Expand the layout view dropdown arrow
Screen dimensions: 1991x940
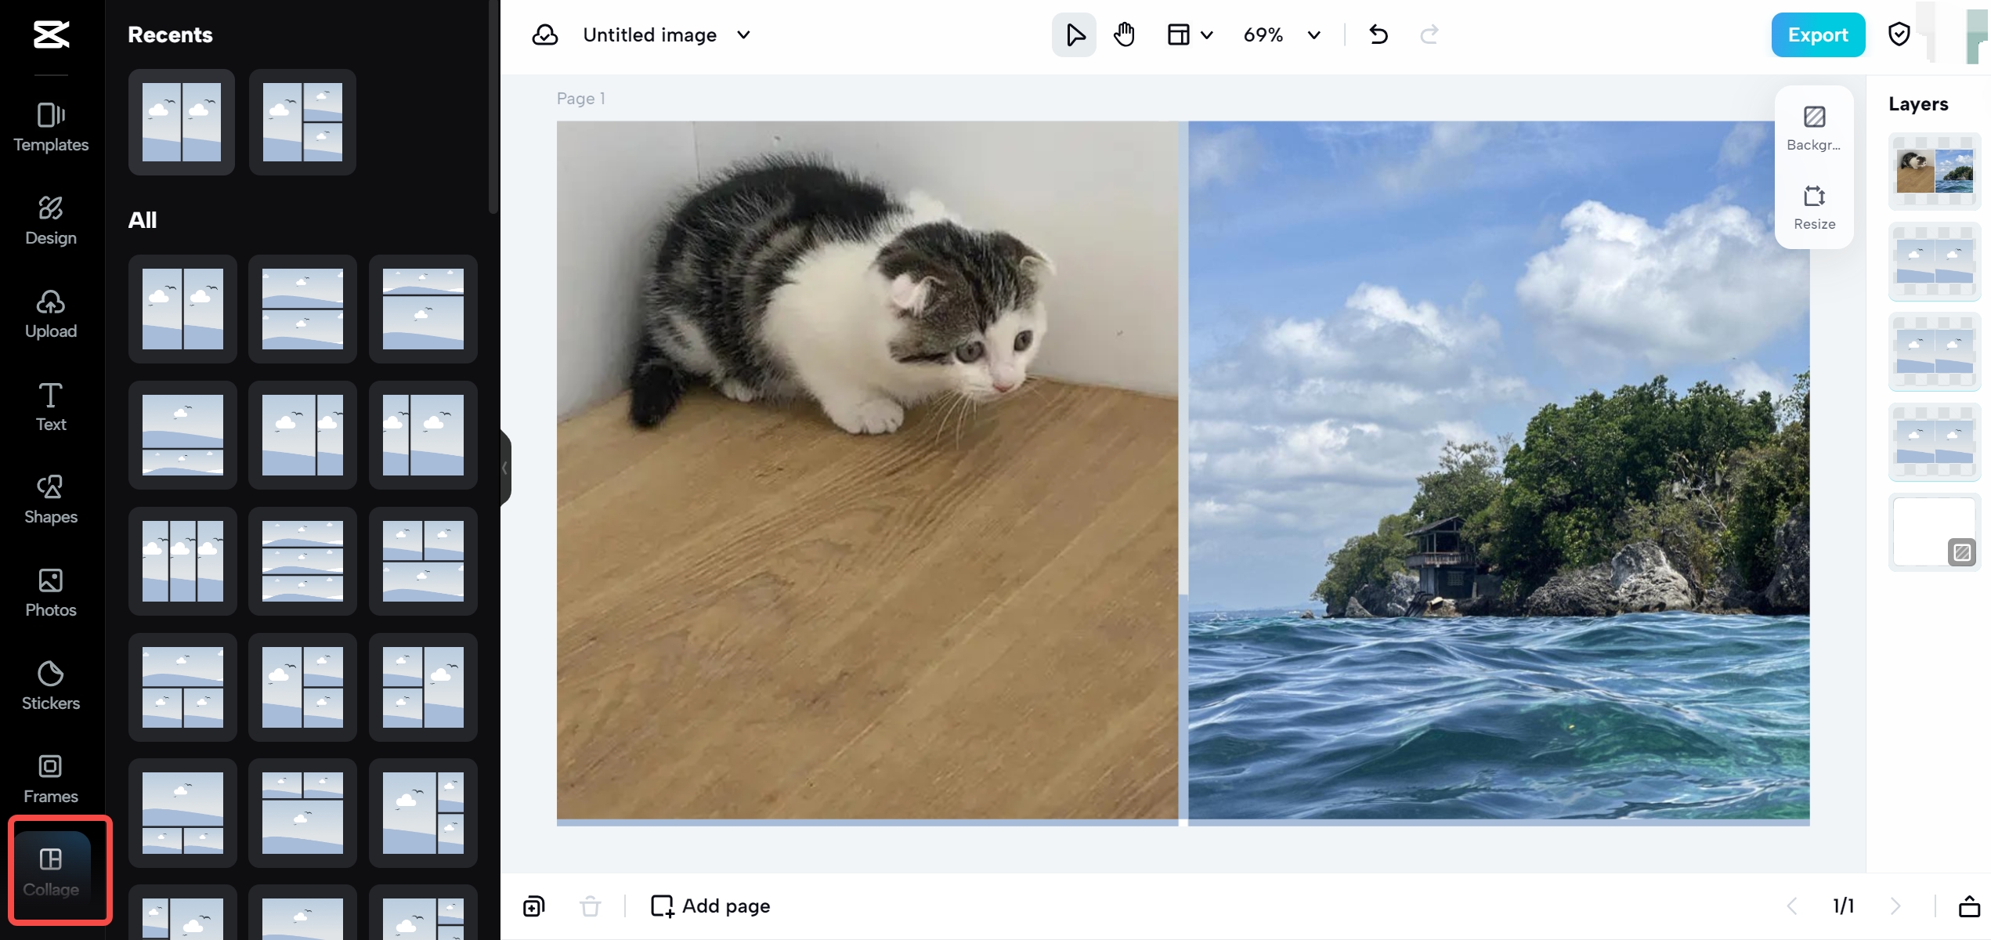(x=1207, y=34)
